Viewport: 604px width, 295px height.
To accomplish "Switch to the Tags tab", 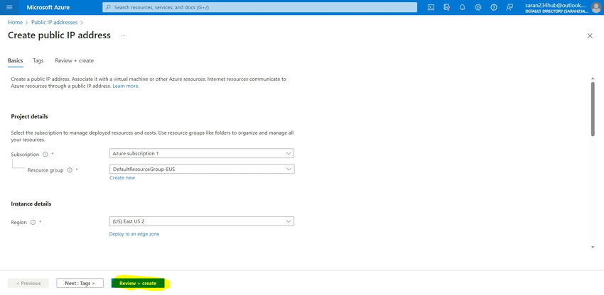I will click(38, 61).
